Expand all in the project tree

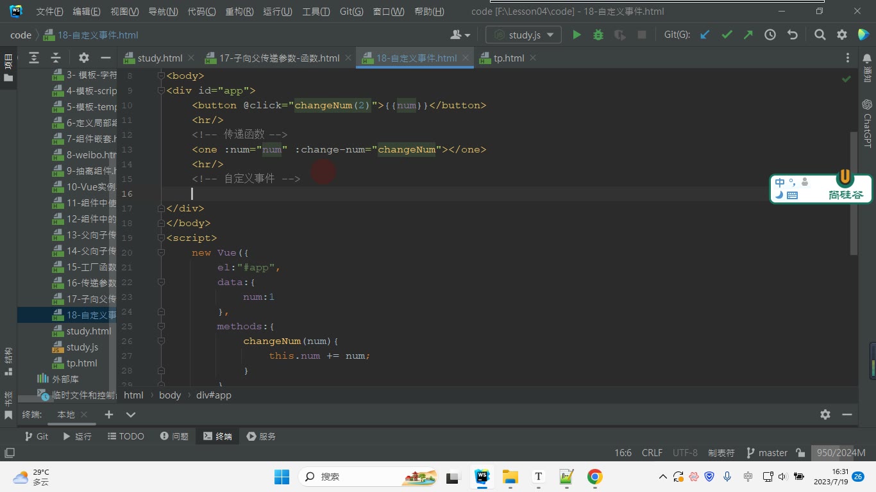click(34, 58)
